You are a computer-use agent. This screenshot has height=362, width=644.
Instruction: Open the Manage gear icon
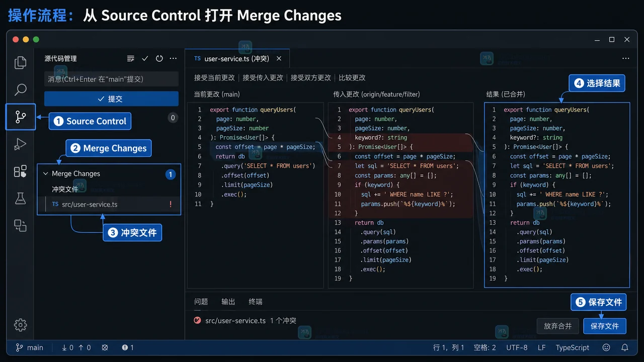pyautogui.click(x=20, y=325)
